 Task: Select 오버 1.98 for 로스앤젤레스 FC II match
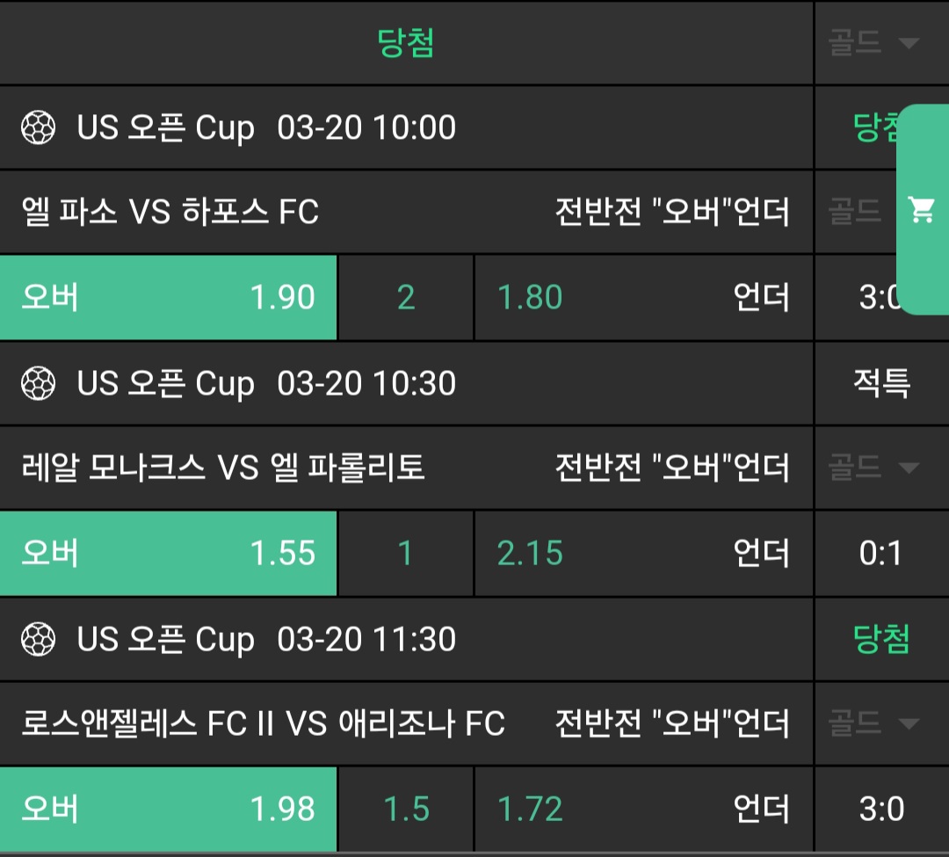[x=169, y=809]
